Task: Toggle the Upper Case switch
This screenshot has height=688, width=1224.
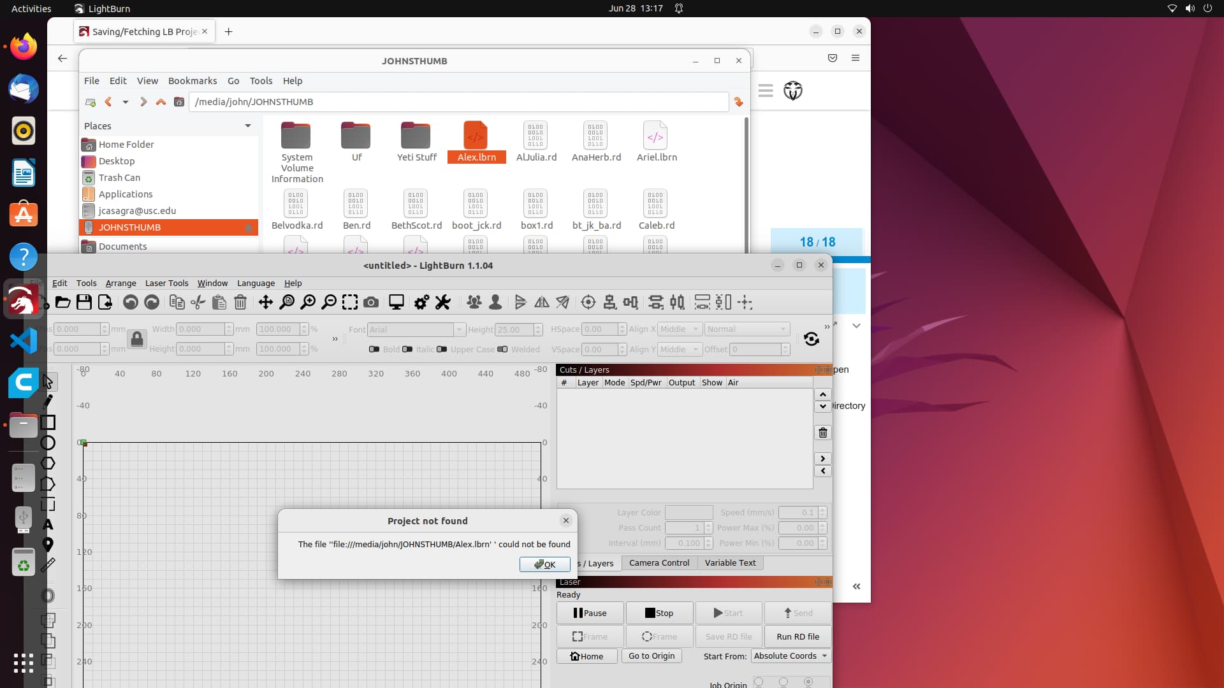Action: (x=442, y=349)
